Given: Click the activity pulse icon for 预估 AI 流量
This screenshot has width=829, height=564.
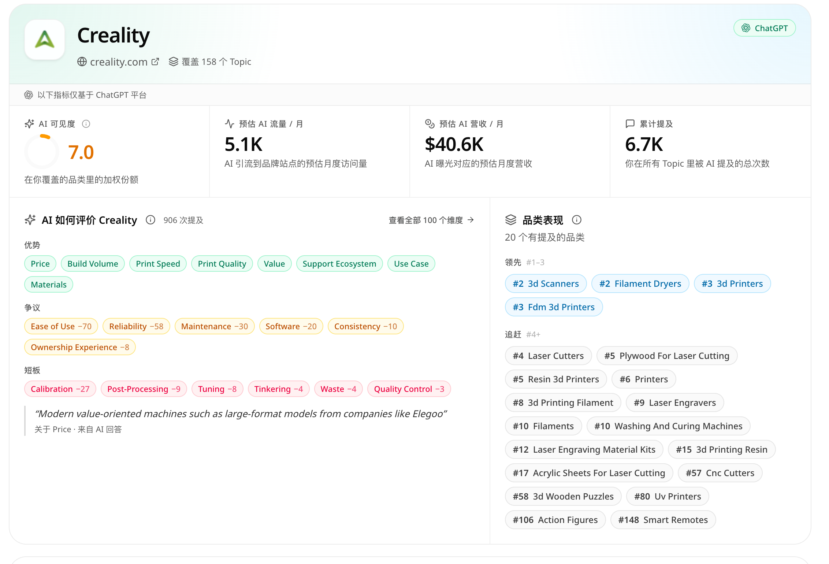Looking at the screenshot, I should pyautogui.click(x=230, y=124).
